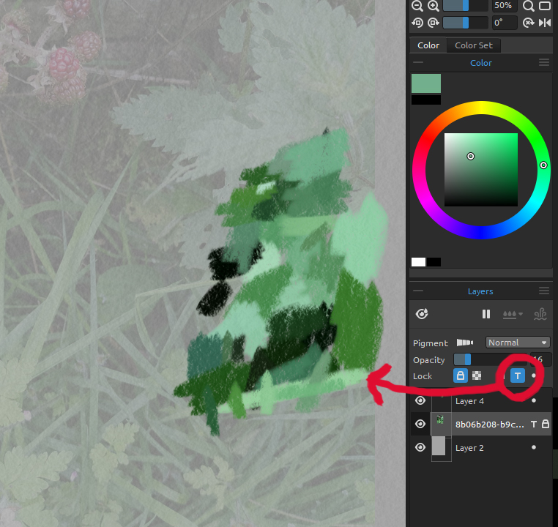Screen dimensions: 558x527
Task: Toggle lock transparency checkerboard icon
Action: point(477,375)
